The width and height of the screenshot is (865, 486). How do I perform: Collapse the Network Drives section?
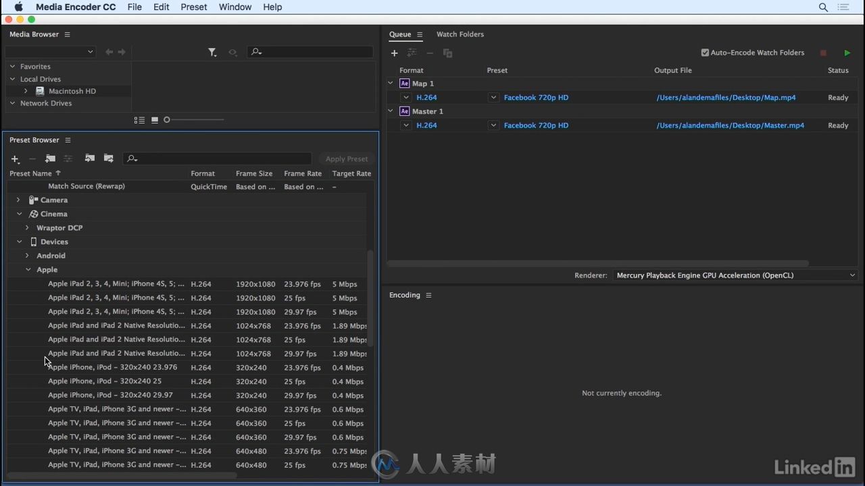12,103
